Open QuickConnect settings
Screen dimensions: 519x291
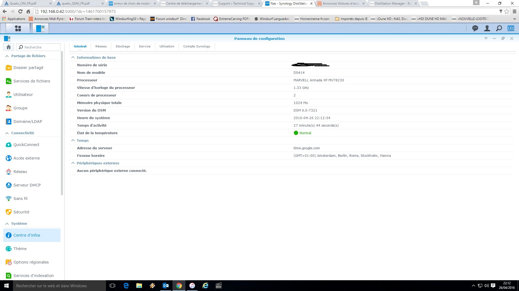[x=26, y=145]
